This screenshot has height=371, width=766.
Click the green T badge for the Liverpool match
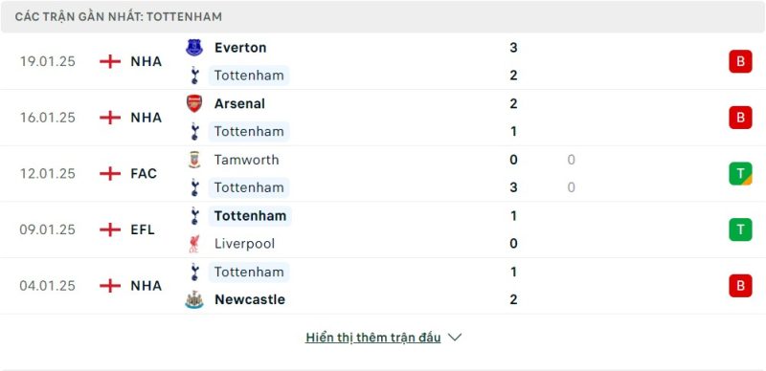(740, 229)
